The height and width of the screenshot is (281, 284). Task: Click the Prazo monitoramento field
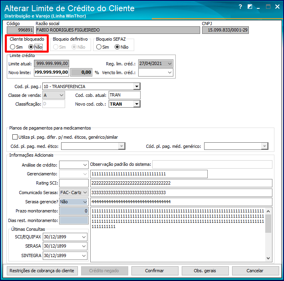coord(74,211)
